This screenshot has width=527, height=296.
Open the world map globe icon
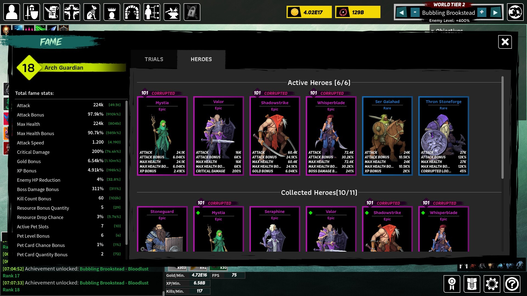coord(515,12)
